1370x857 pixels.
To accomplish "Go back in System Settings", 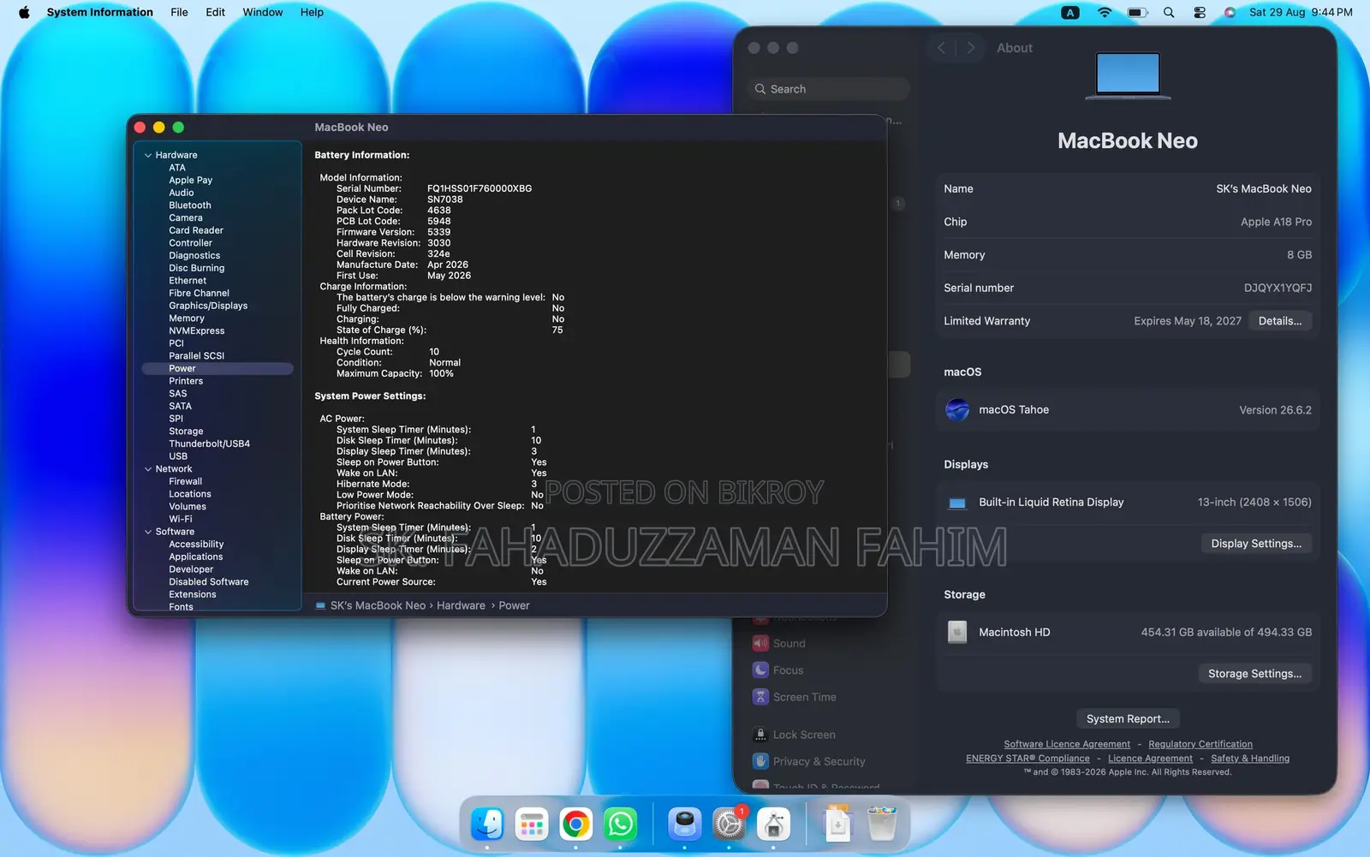I will pos(941,48).
